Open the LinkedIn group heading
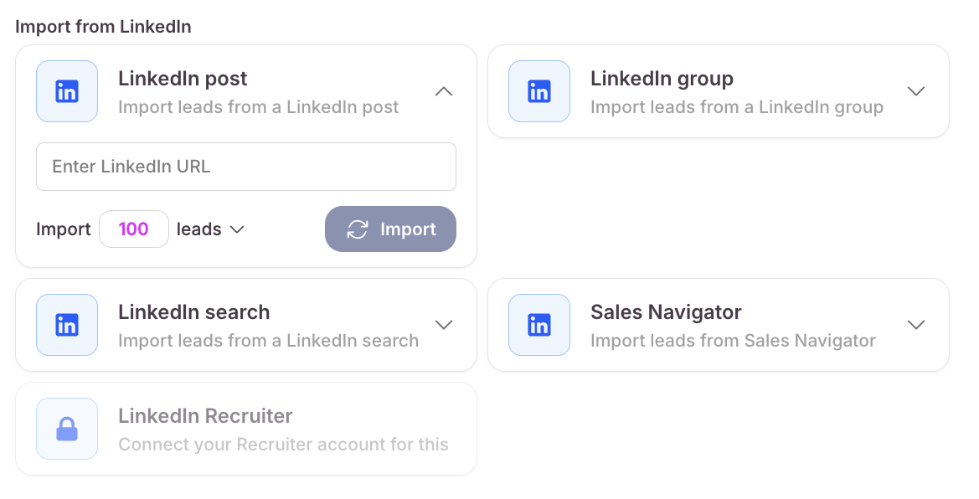 coord(662,79)
